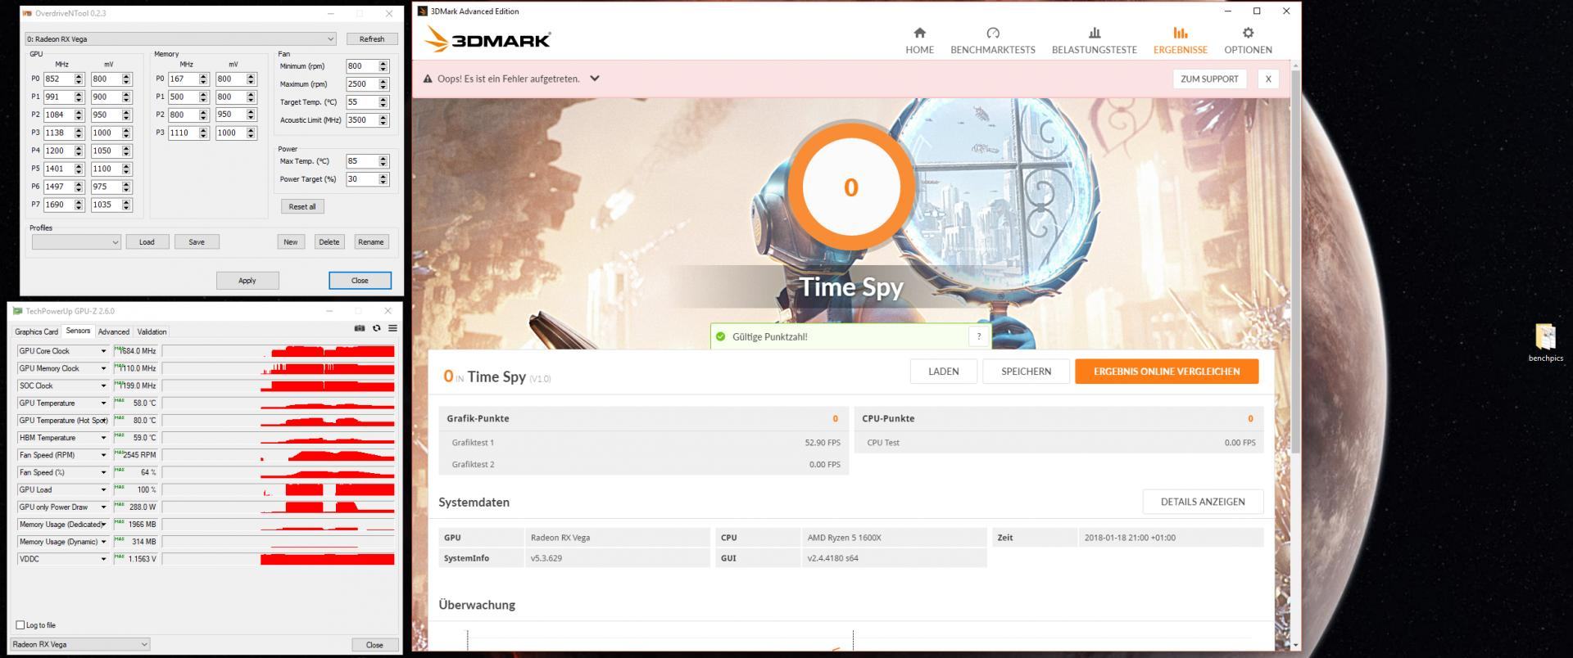
Task: Click the New profile button
Action: click(291, 242)
